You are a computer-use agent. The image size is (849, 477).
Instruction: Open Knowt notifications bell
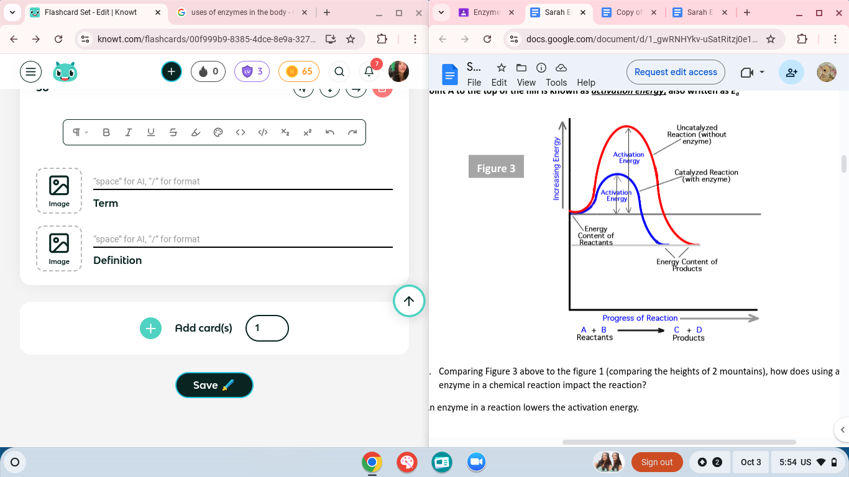[x=369, y=71]
